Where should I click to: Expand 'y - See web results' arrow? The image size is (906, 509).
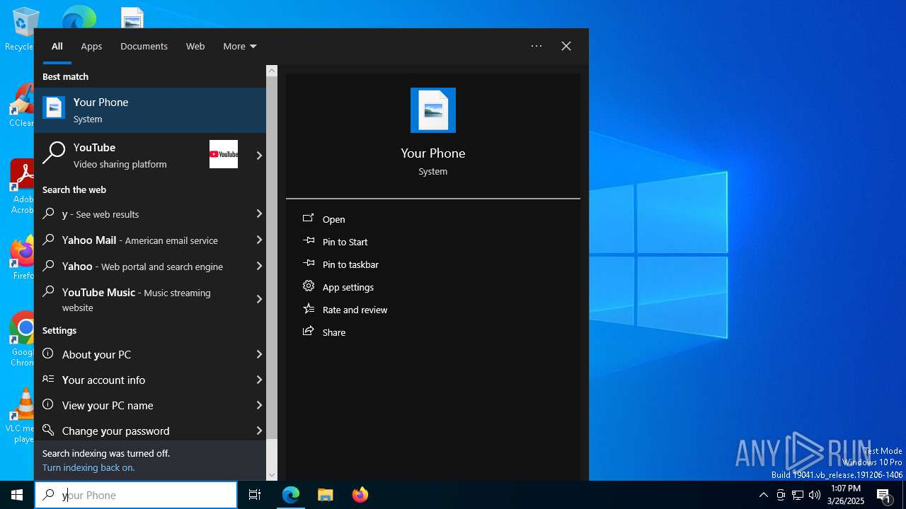click(x=259, y=213)
